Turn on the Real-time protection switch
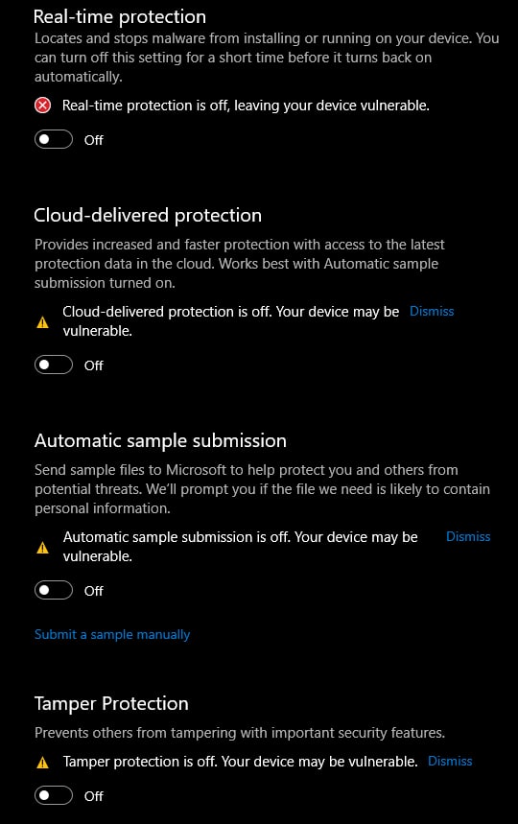The image size is (518, 824). 54,139
